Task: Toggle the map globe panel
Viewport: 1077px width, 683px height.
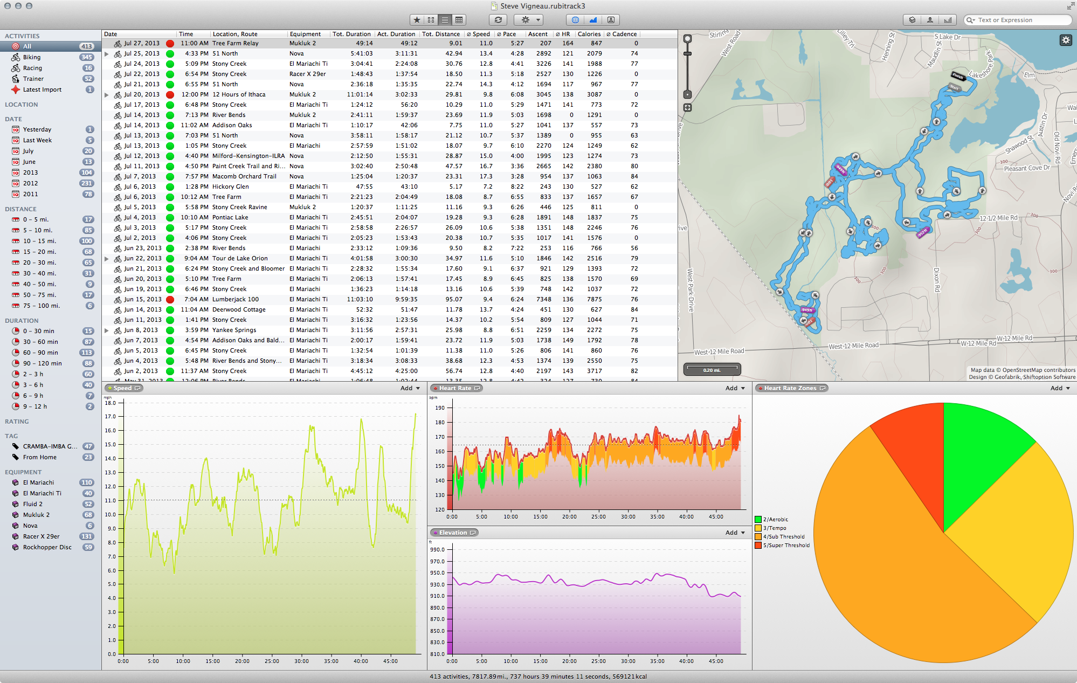Action: pos(575,20)
